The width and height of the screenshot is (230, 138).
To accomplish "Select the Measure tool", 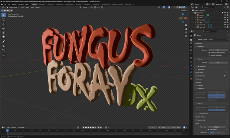I will 4,46.
